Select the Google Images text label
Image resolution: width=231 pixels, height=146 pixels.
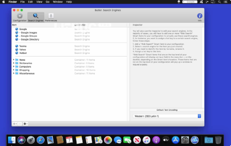coord(29,33)
